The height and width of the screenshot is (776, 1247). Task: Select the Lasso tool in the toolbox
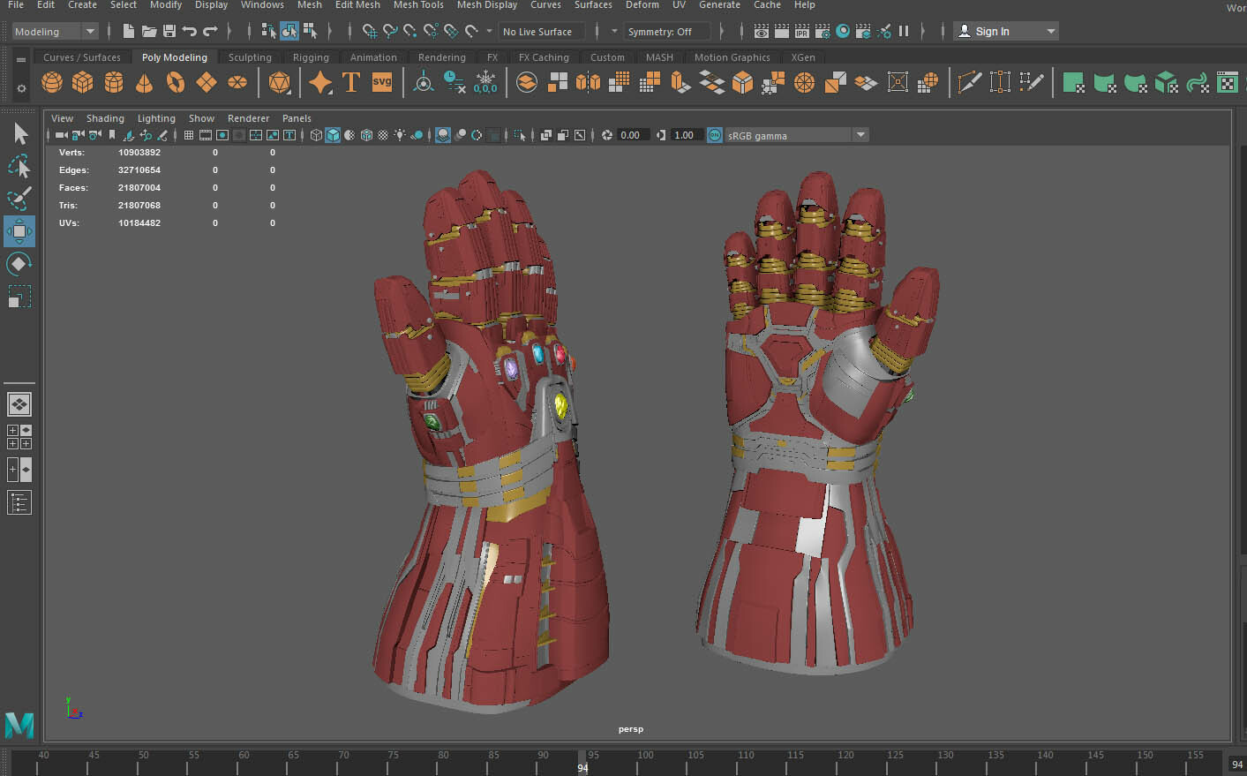tap(19, 166)
